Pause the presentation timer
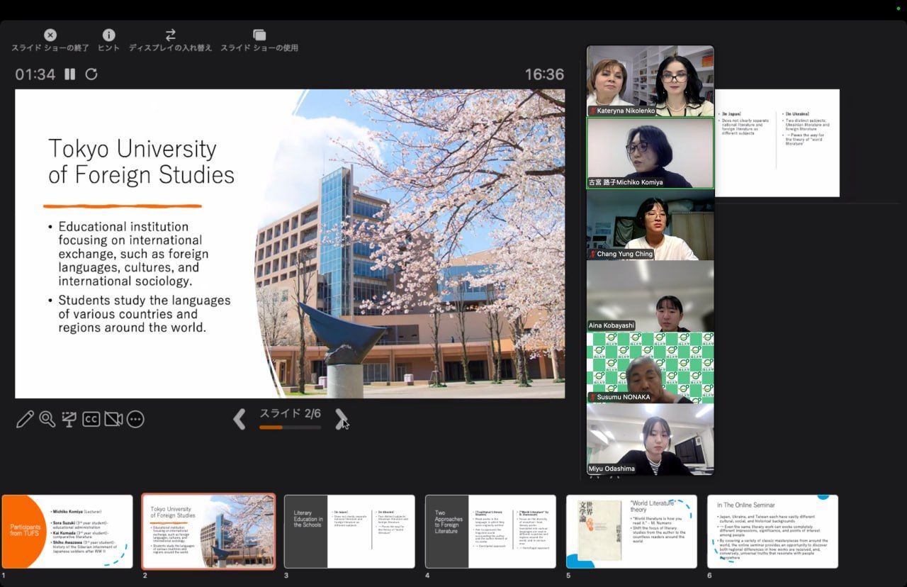This screenshot has width=907, height=587. (69, 74)
